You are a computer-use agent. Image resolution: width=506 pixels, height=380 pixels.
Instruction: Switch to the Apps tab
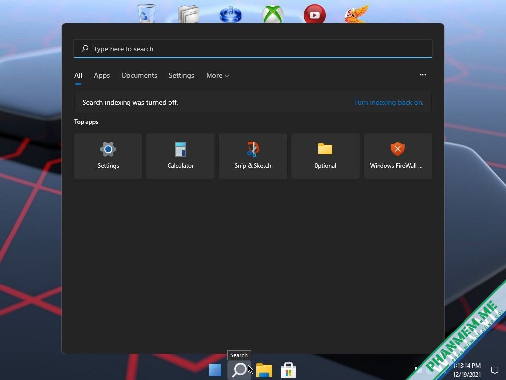pyautogui.click(x=102, y=75)
